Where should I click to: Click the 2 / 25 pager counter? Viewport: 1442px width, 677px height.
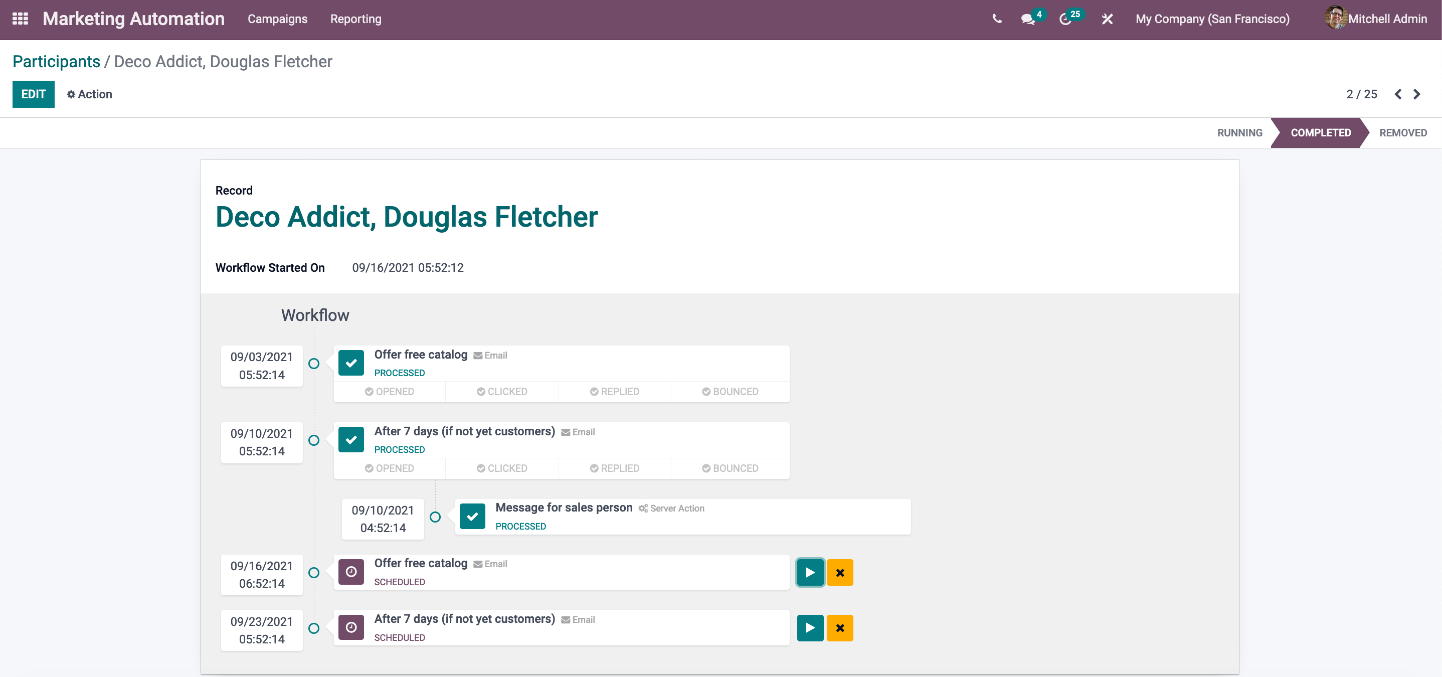[1361, 94]
